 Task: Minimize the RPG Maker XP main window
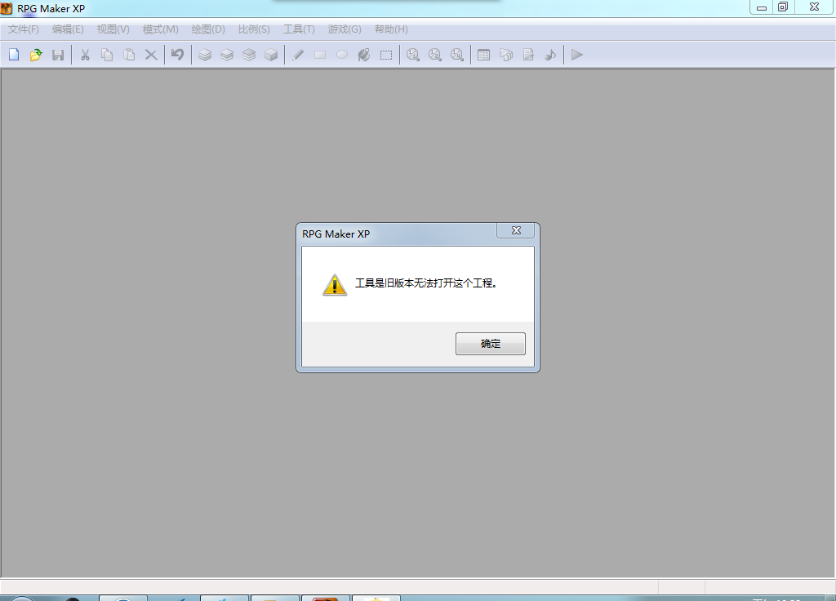762,7
